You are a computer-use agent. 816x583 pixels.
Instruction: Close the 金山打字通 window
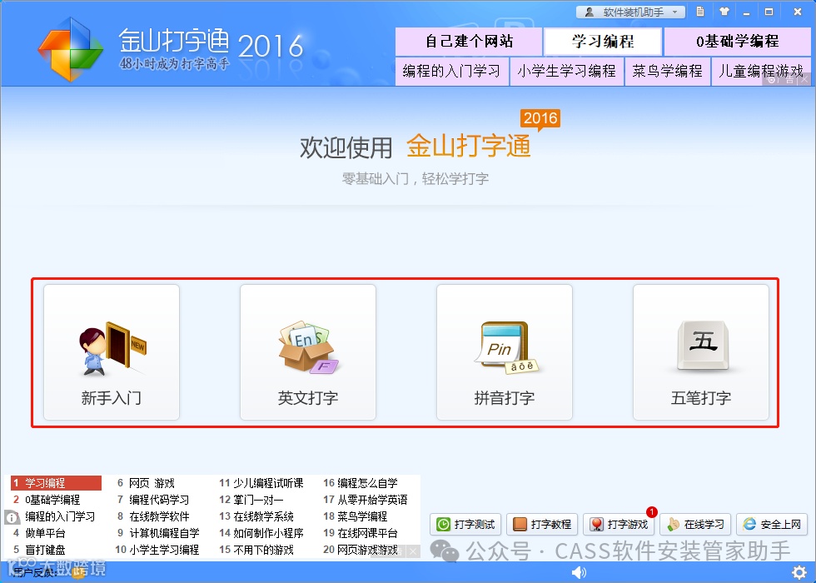tap(798, 12)
